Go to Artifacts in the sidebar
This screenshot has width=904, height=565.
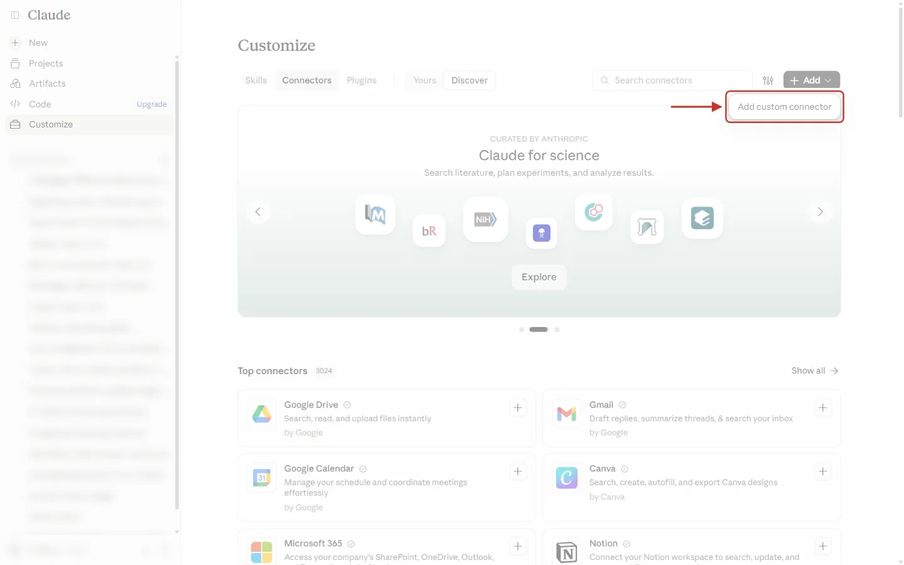47,83
